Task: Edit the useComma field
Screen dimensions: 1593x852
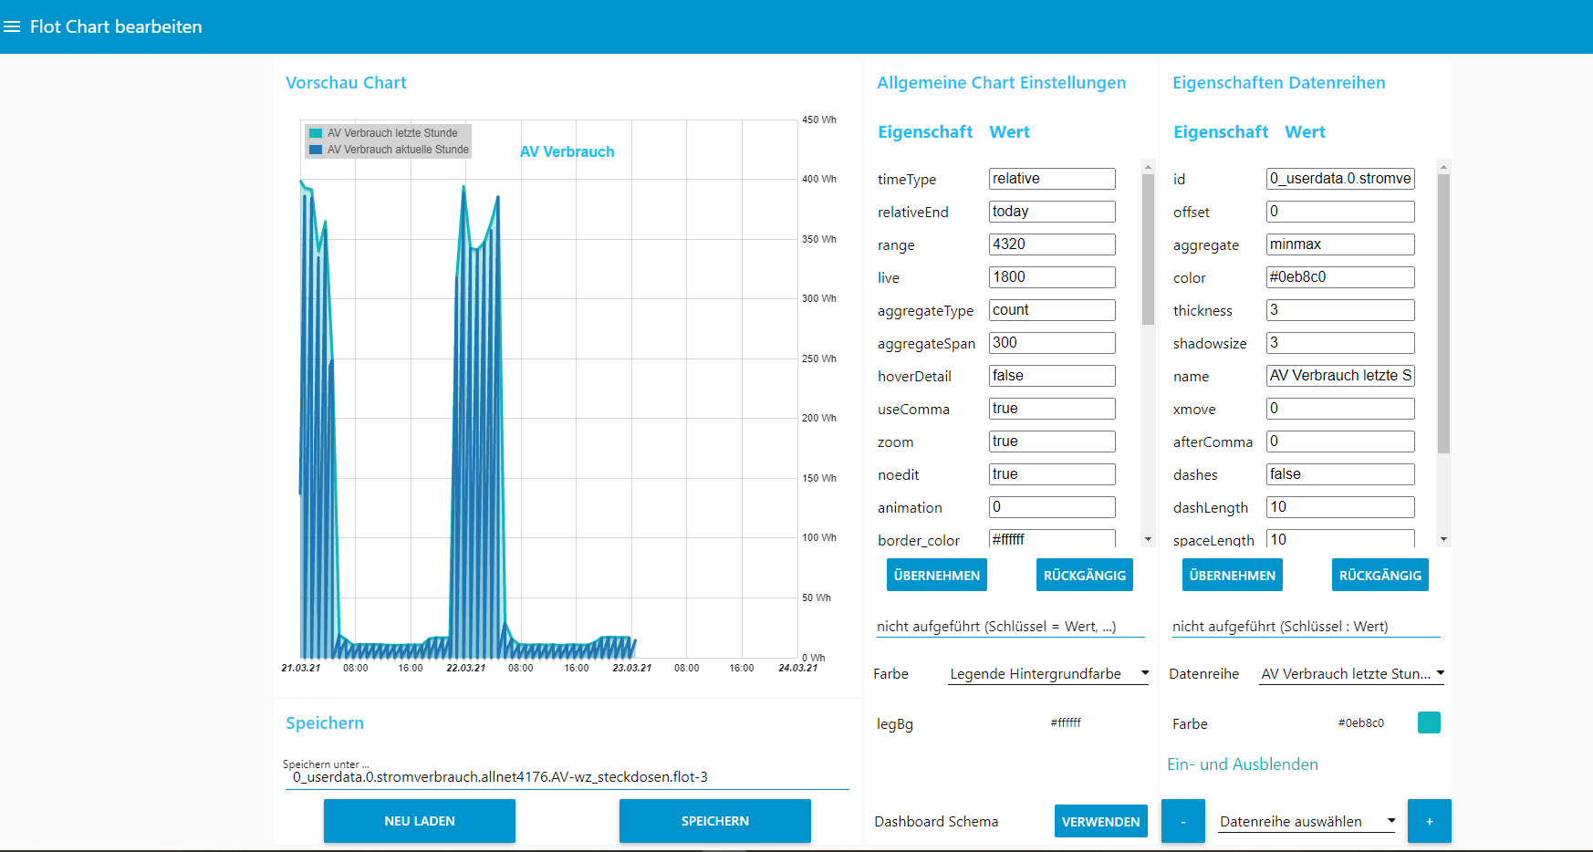Action: click(x=1052, y=409)
